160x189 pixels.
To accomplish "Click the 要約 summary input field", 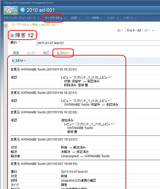I will pos(98,43).
